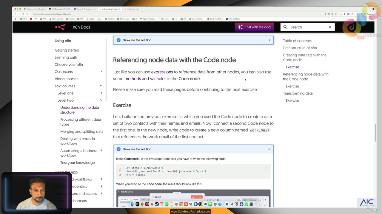Click the pin icon in output panel
This screenshot has height=214, width=382.
[265, 200]
